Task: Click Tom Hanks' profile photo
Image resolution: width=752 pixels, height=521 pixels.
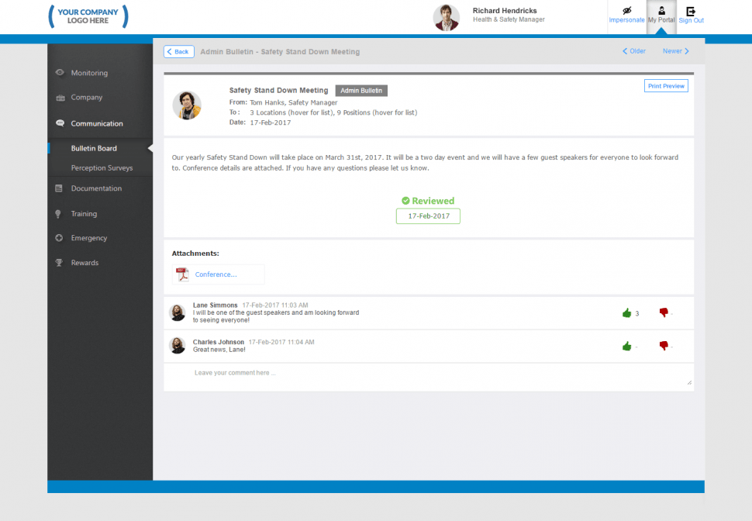Action: 187,105
